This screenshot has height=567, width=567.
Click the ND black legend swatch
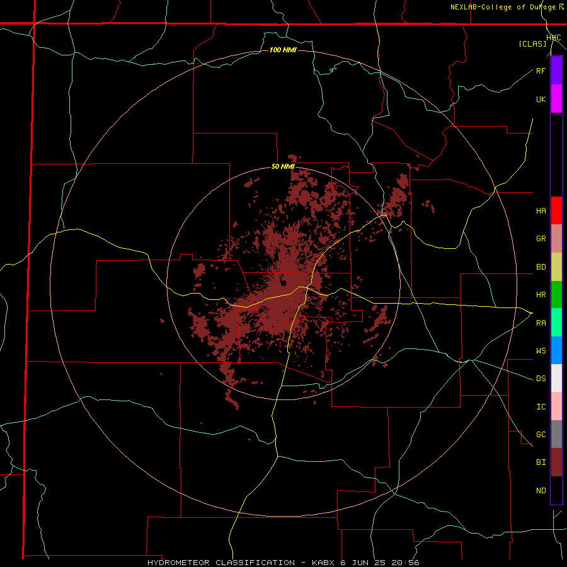(x=556, y=490)
